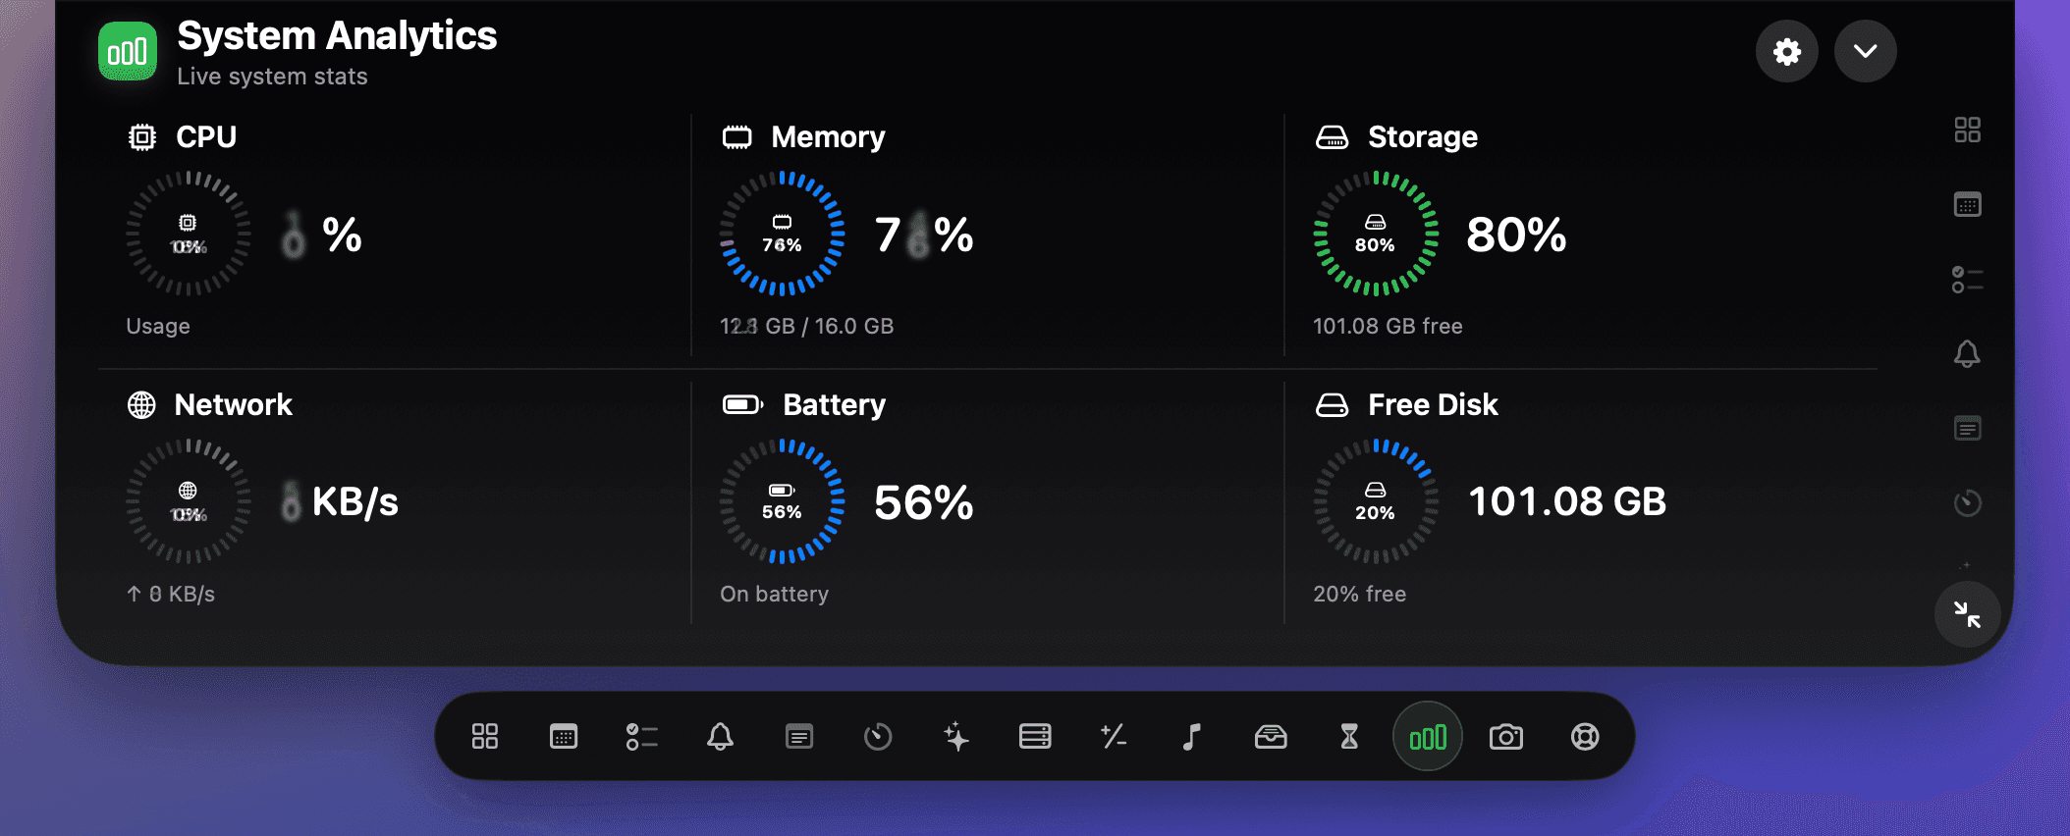2070x836 pixels.
Task: Click the '20% free' text
Action: pos(1359,594)
